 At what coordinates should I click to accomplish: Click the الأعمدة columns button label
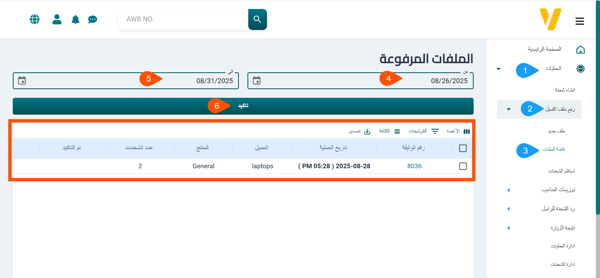[453, 131]
